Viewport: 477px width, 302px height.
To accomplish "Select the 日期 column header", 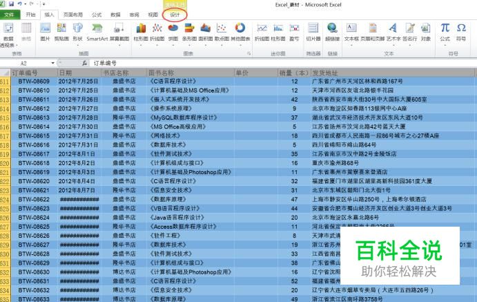I will [79, 73].
